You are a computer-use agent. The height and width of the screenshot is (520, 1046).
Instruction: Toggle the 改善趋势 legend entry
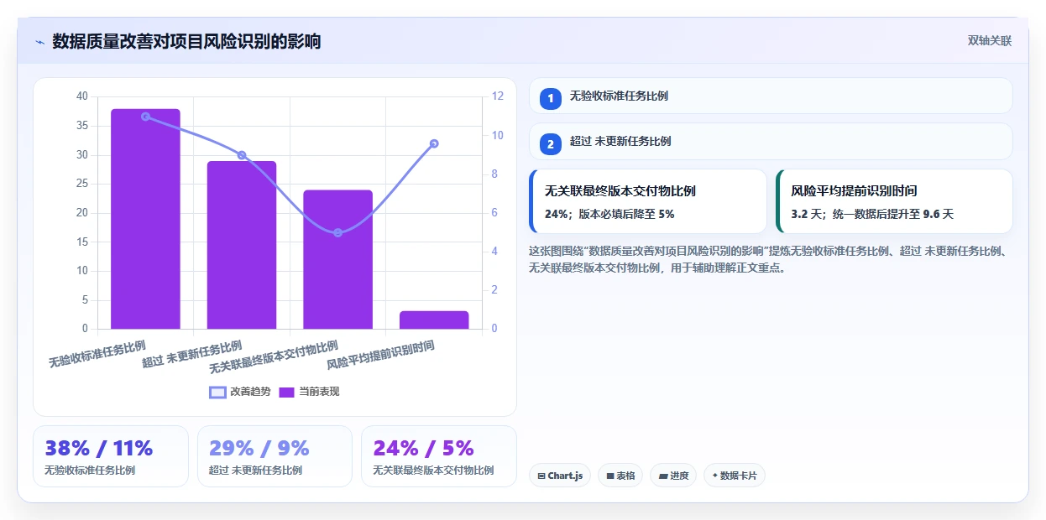point(240,392)
